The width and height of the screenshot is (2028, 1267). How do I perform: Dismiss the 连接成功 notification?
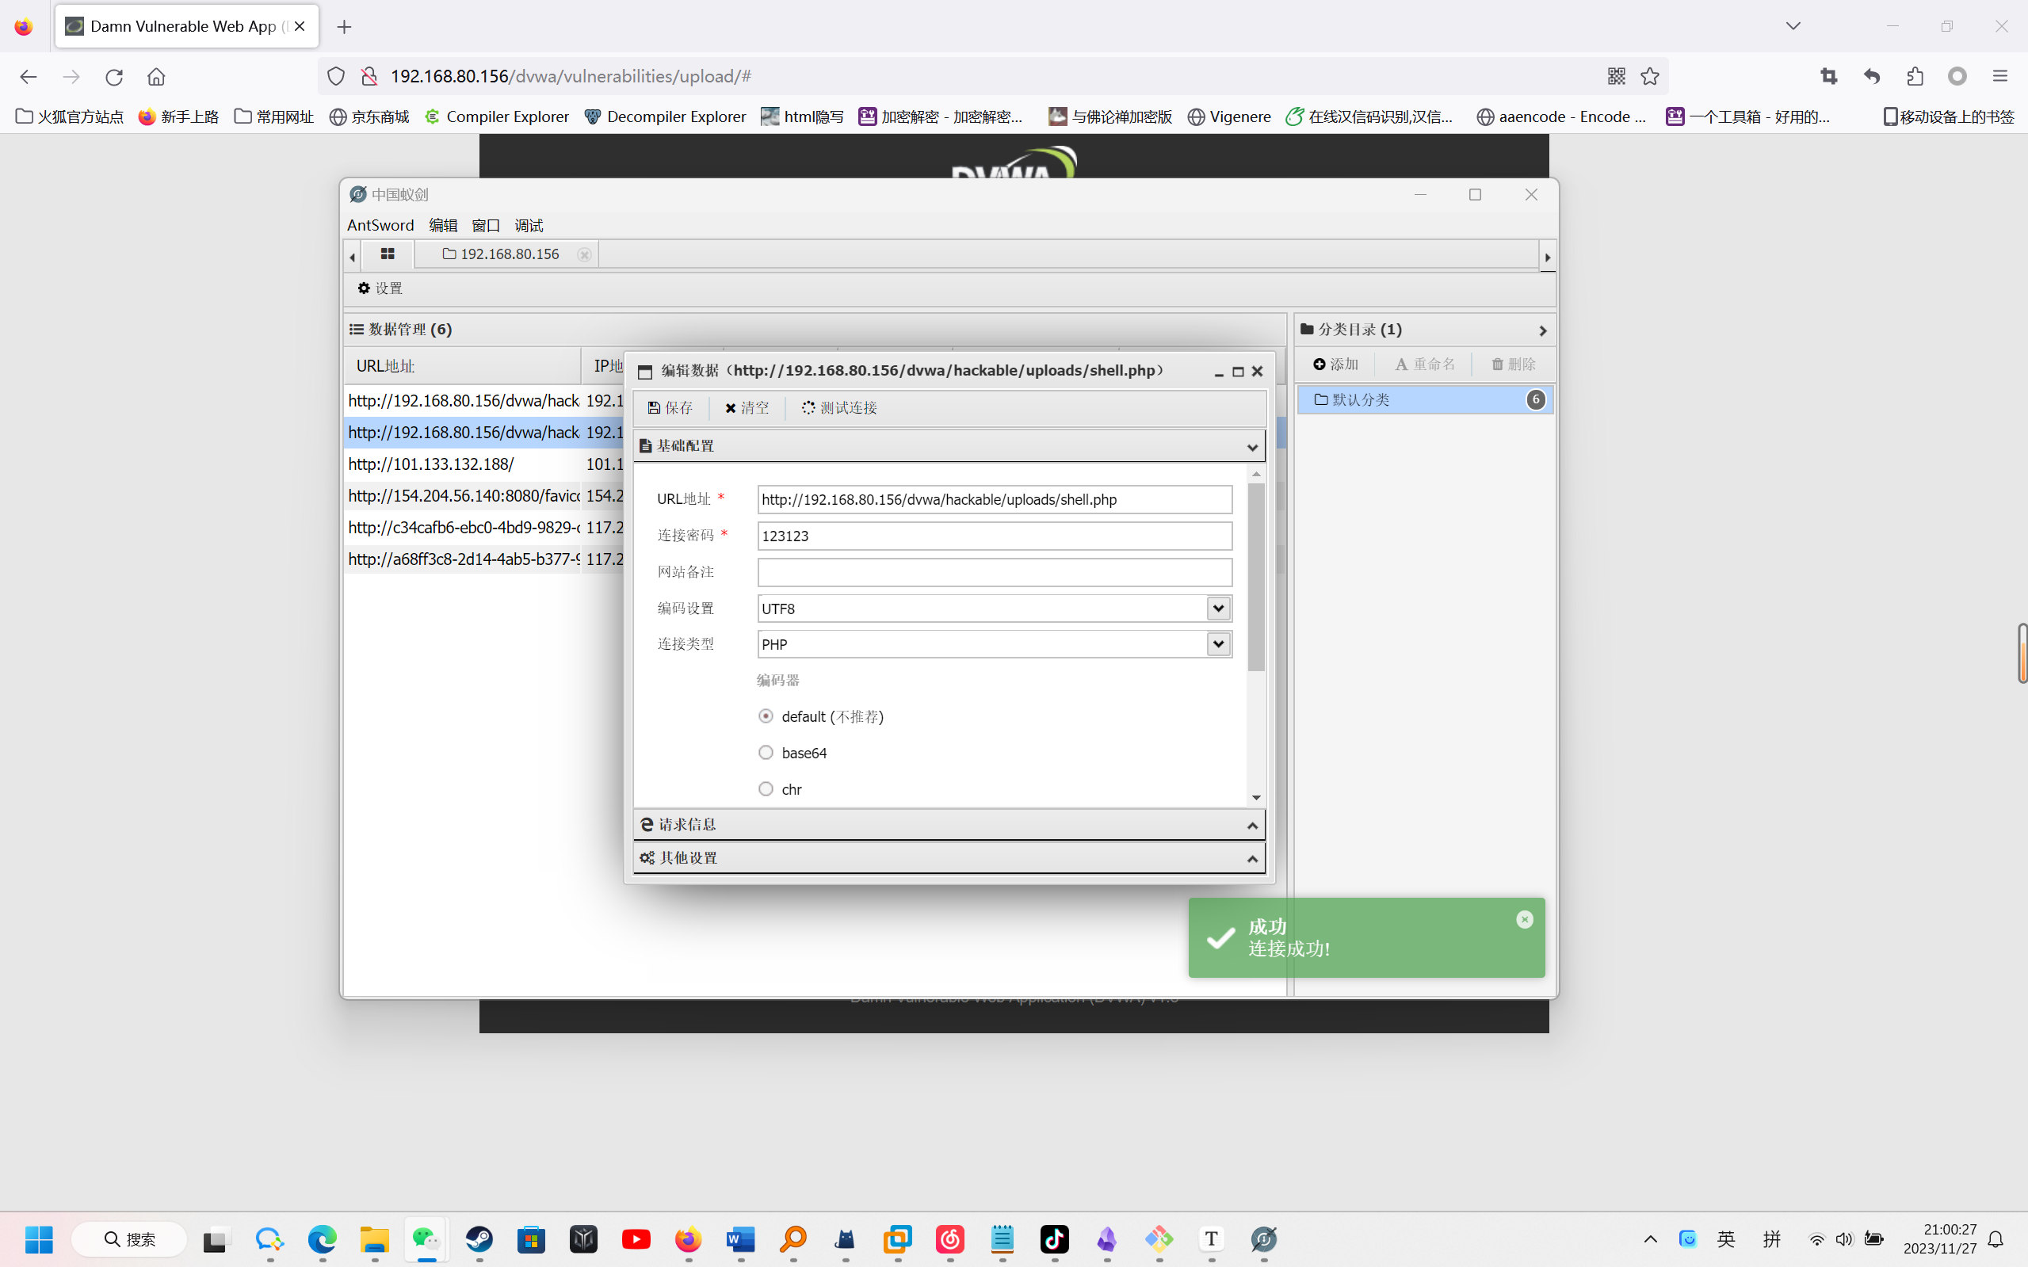(1524, 919)
